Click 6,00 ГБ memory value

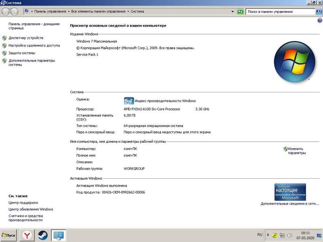point(130,115)
